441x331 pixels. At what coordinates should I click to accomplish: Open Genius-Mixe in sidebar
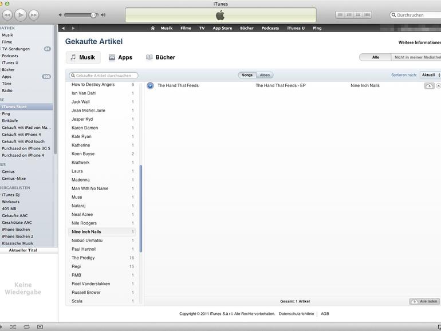pyautogui.click(x=26, y=179)
